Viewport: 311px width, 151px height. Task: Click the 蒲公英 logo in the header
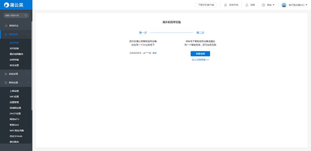click(x=14, y=5)
